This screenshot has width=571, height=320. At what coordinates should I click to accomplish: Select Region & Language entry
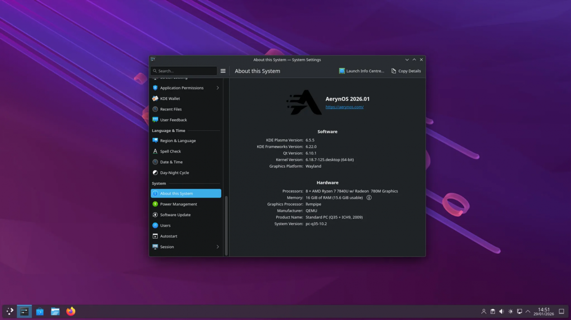click(178, 141)
